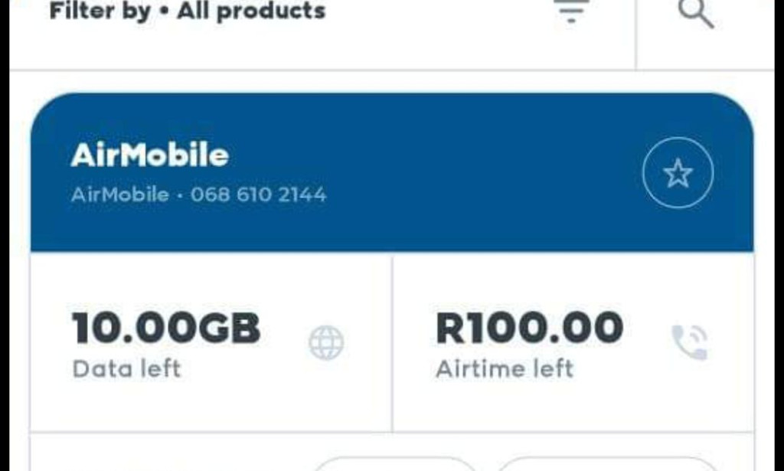Select the AirMobile account name text
The height and width of the screenshot is (471, 784).
point(150,155)
